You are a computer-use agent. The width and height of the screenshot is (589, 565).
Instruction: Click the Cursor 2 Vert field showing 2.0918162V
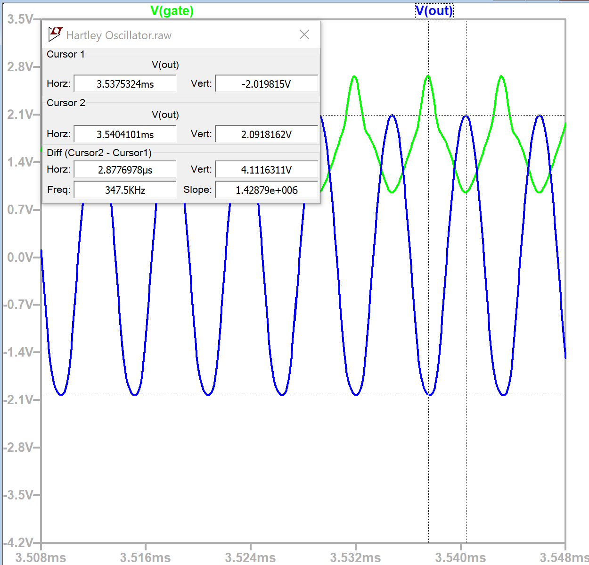pyautogui.click(x=266, y=134)
